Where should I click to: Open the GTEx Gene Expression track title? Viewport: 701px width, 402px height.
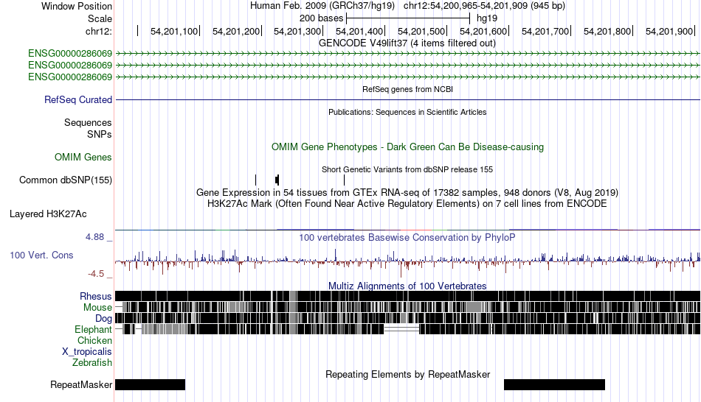(x=407, y=193)
